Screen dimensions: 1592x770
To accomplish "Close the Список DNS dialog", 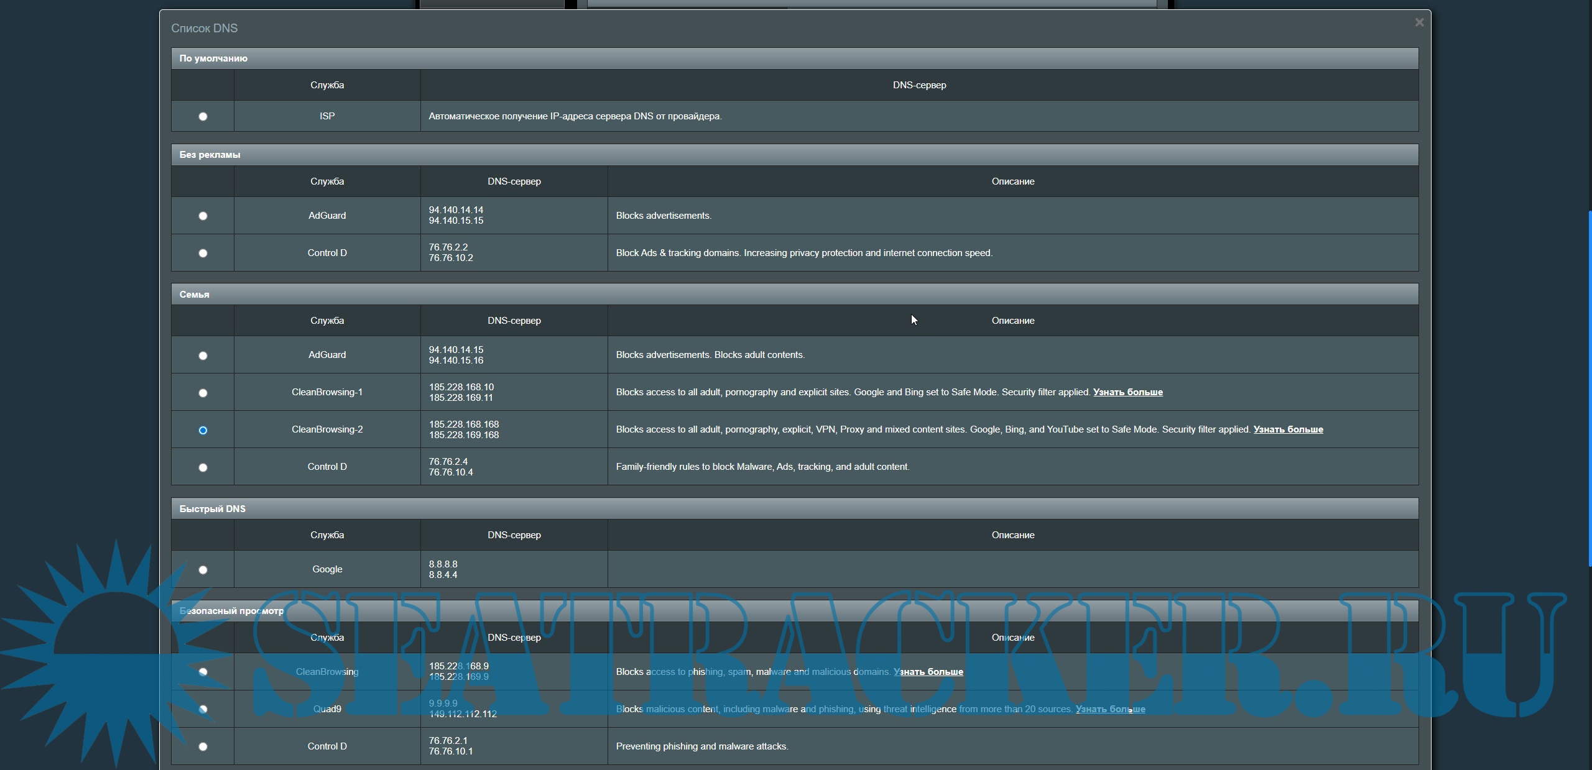I will click(1418, 22).
